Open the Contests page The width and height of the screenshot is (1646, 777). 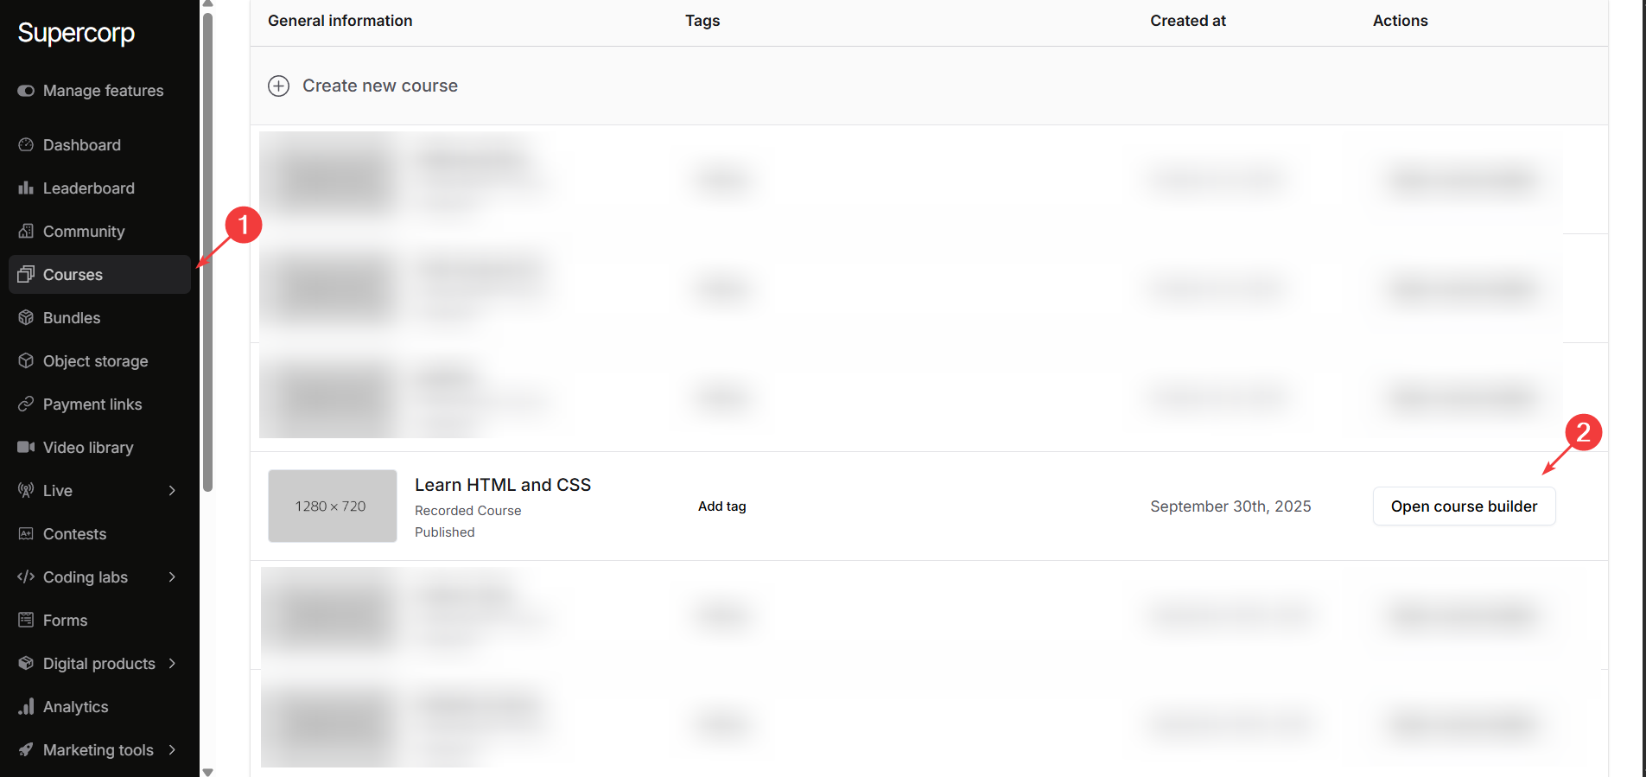[x=74, y=534]
